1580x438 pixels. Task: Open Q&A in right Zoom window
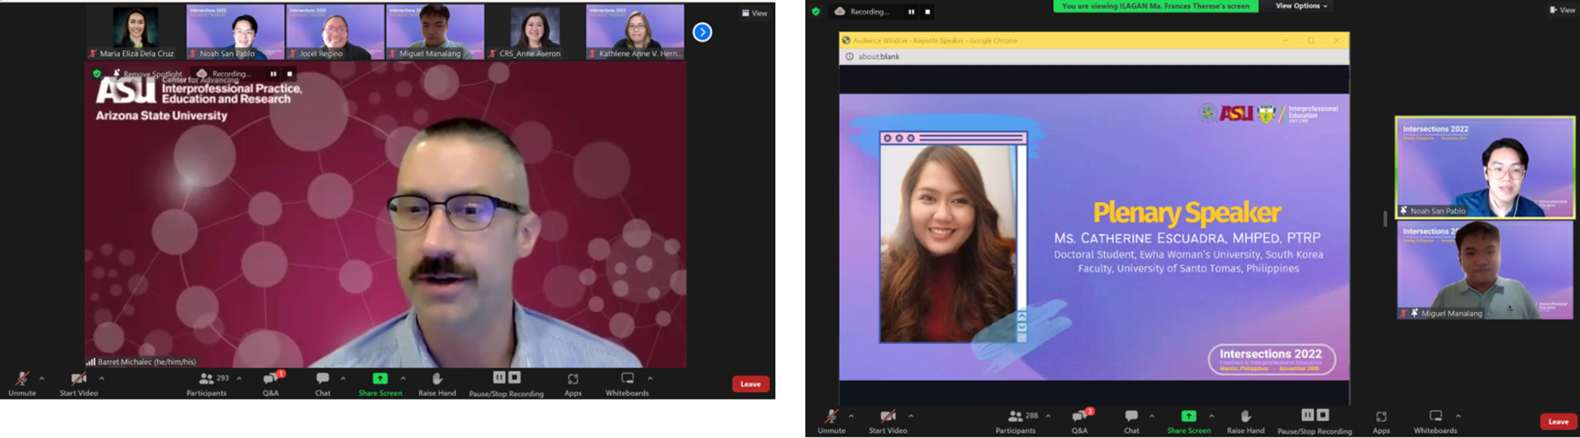tap(1079, 421)
